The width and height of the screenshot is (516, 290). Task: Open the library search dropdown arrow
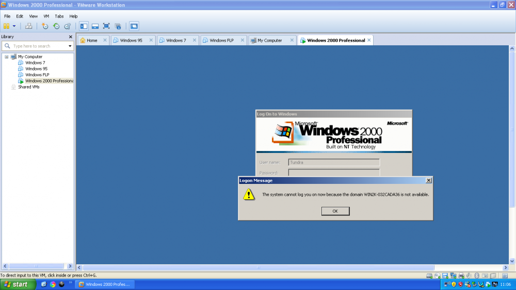(70, 46)
